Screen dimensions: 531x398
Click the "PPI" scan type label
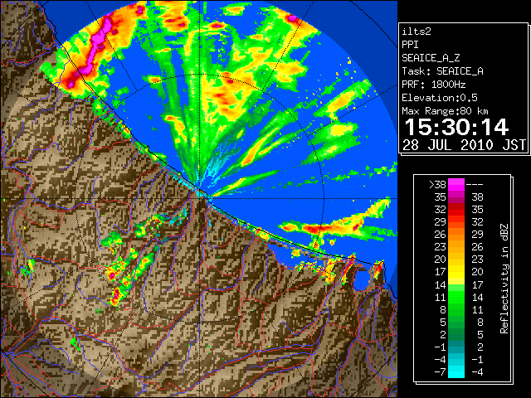pyautogui.click(x=410, y=45)
